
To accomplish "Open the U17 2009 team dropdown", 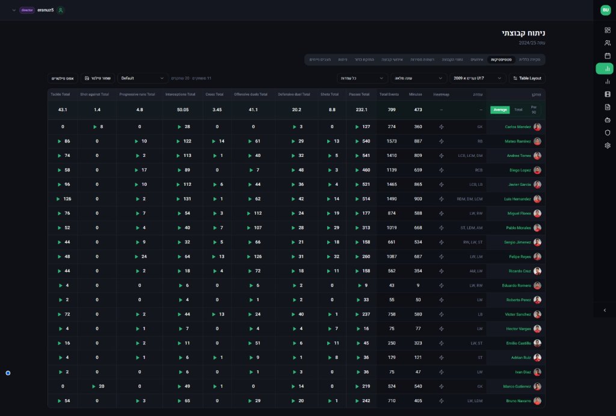I will [x=477, y=79].
